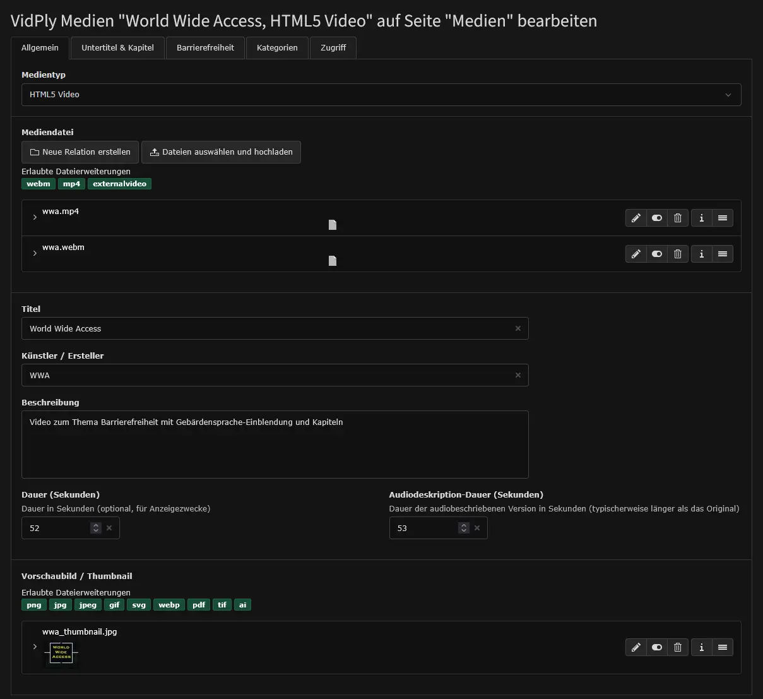Viewport: 763px width, 699px height.
Task: Open the Barrierefreiheit tab
Action: tap(205, 47)
